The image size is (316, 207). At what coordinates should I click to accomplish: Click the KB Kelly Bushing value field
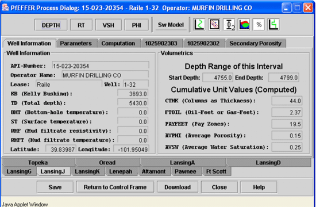(x=133, y=93)
